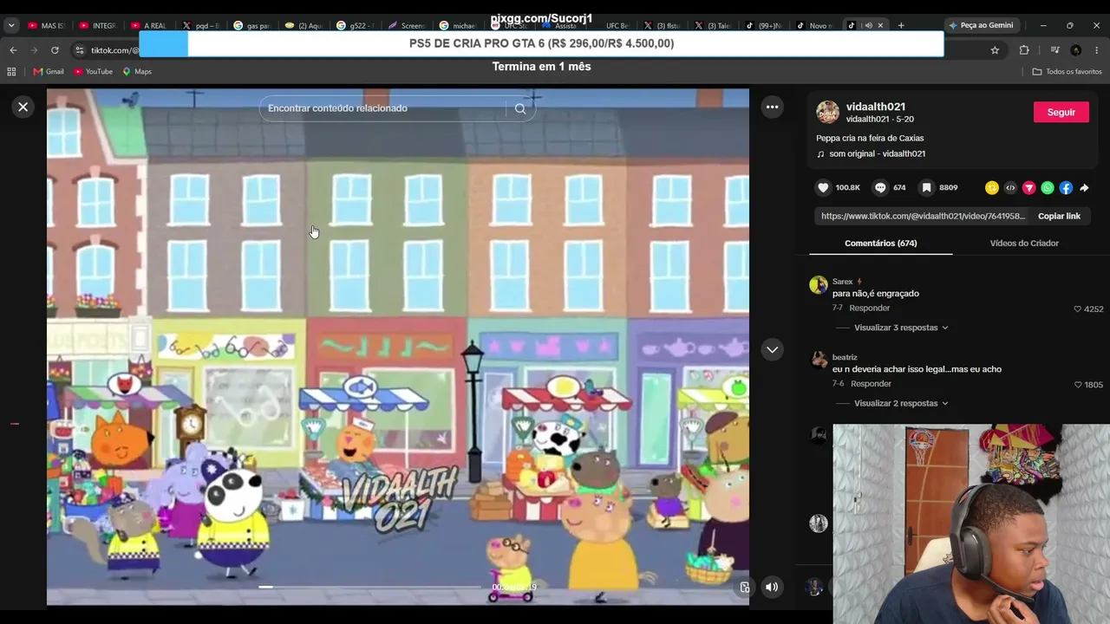Close the TikTok video viewer
1110x624 pixels.
(x=23, y=107)
